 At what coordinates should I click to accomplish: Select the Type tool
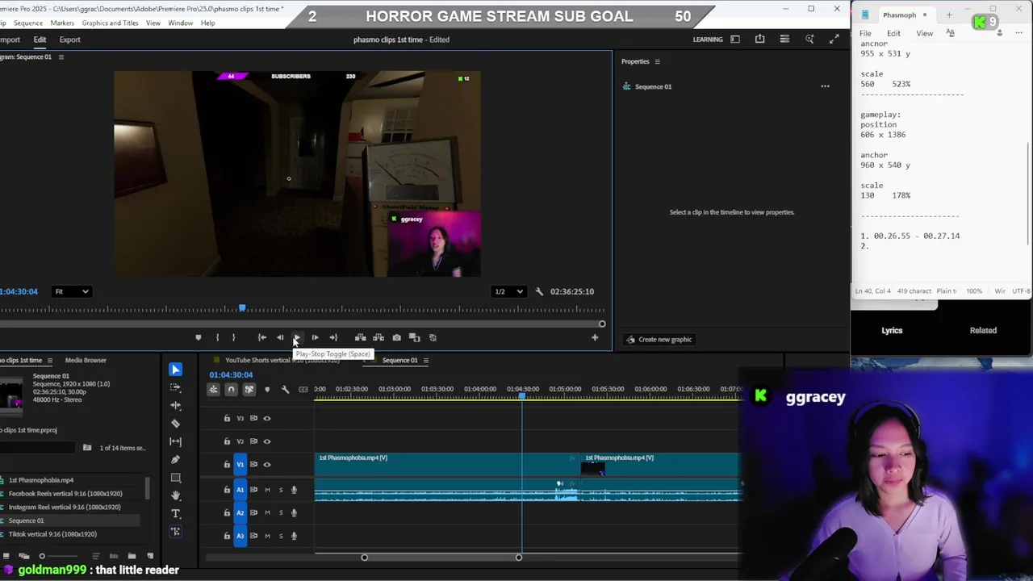coord(175,513)
